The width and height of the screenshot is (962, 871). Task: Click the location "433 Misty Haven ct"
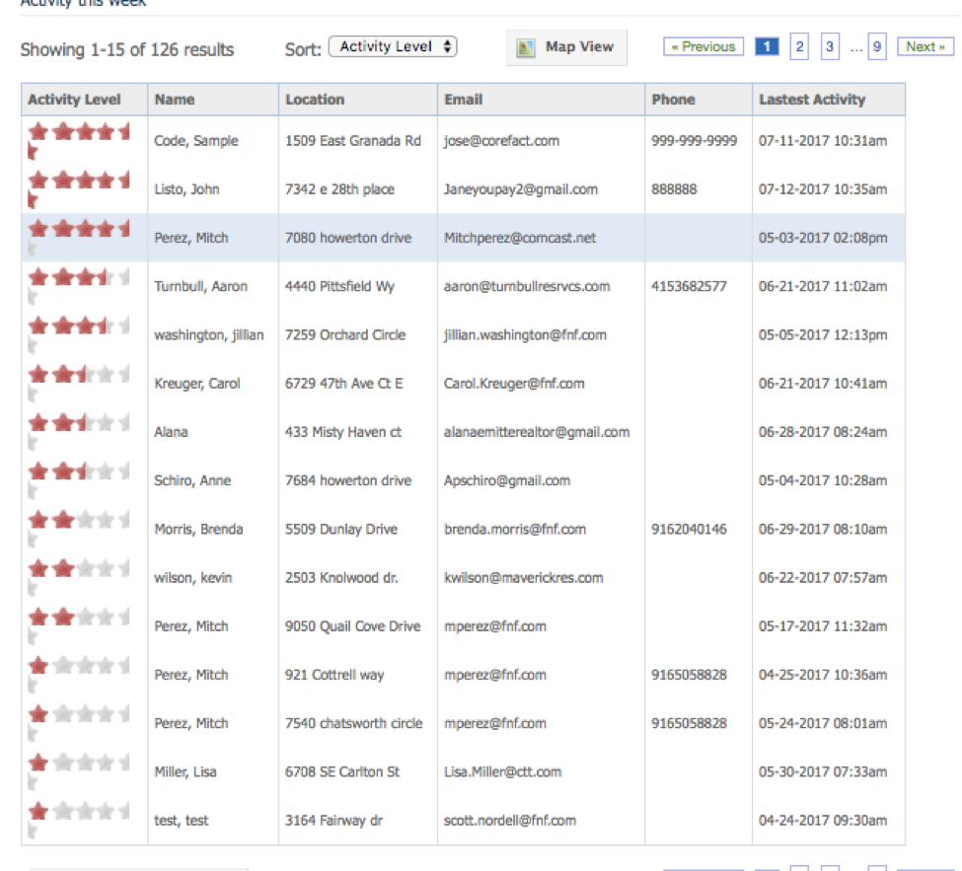[343, 432]
